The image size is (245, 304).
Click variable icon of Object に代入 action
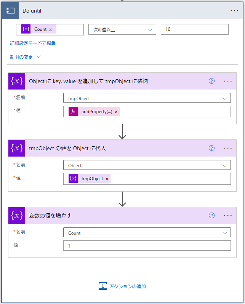click(17, 148)
